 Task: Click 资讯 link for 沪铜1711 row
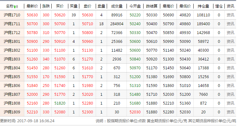coord(230,24)
